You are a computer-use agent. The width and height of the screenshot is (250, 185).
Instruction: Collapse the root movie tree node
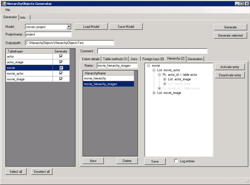pos(148,66)
